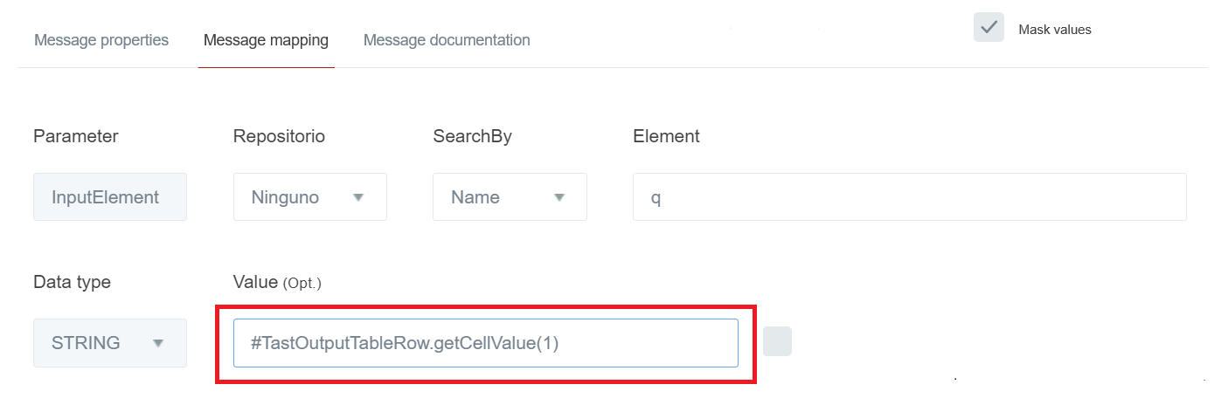Click the Parameter column label
Screen dimensions: 1221x405
click(x=76, y=136)
